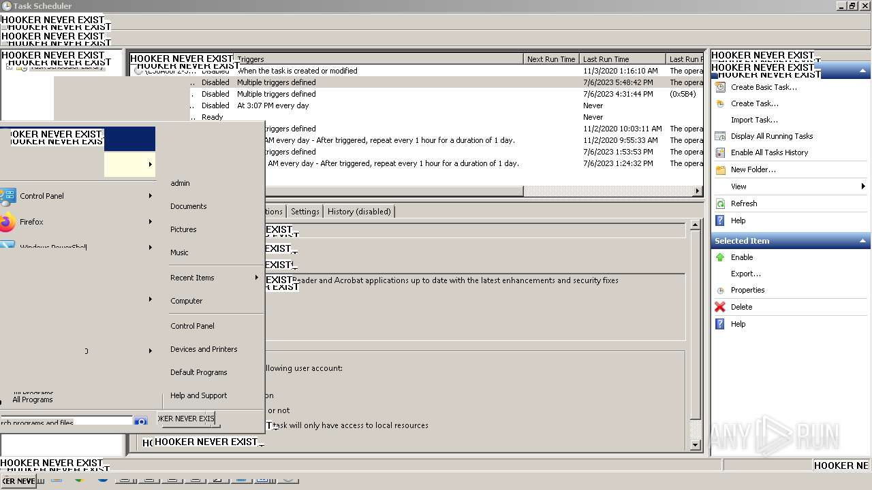Click the Create Task icon in Actions
Image resolution: width=872 pixels, height=490 pixels.
[720, 103]
